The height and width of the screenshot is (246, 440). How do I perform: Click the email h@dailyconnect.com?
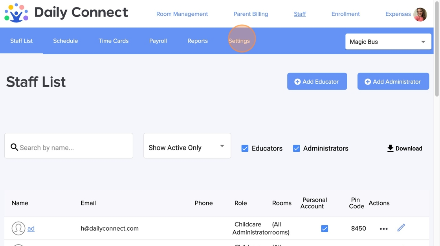[x=110, y=229]
